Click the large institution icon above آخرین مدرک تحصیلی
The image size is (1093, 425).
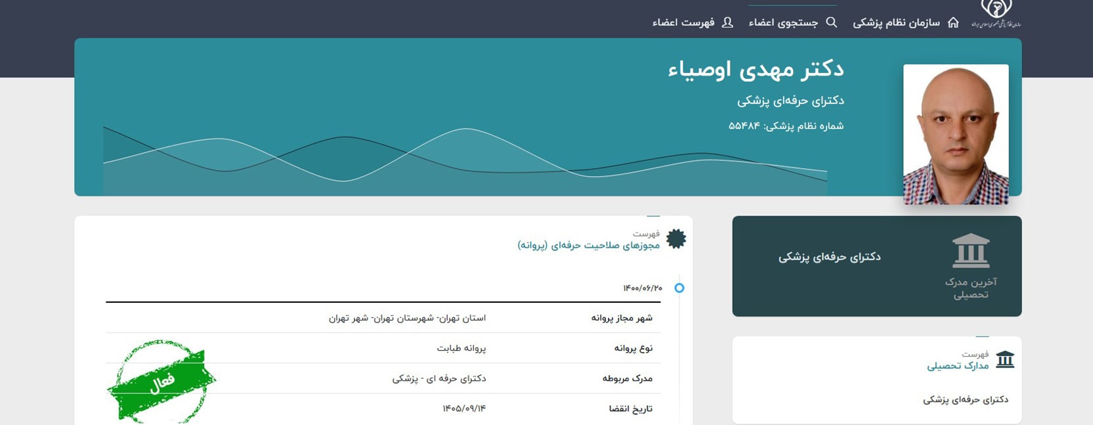click(970, 251)
